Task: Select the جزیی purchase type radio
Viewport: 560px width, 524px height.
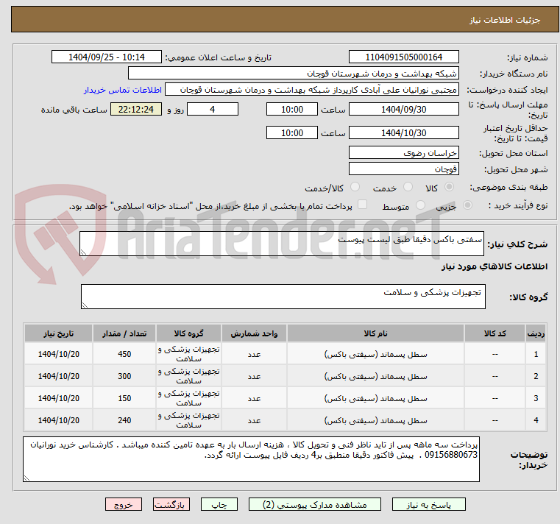Action: 467,205
